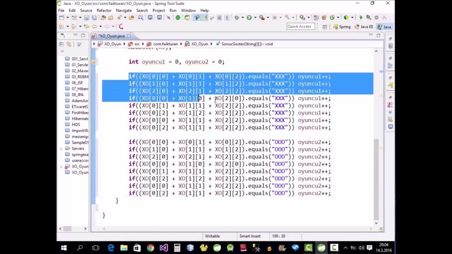Viewport: 452px width, 254px height.
Task: Click the green power relaunch icon
Action: [x=178, y=18]
